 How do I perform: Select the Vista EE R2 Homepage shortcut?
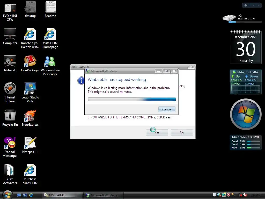(x=50, y=38)
